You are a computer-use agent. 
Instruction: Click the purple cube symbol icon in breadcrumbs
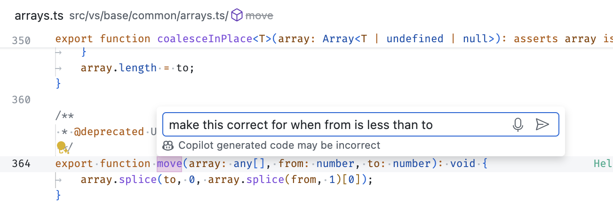click(237, 16)
